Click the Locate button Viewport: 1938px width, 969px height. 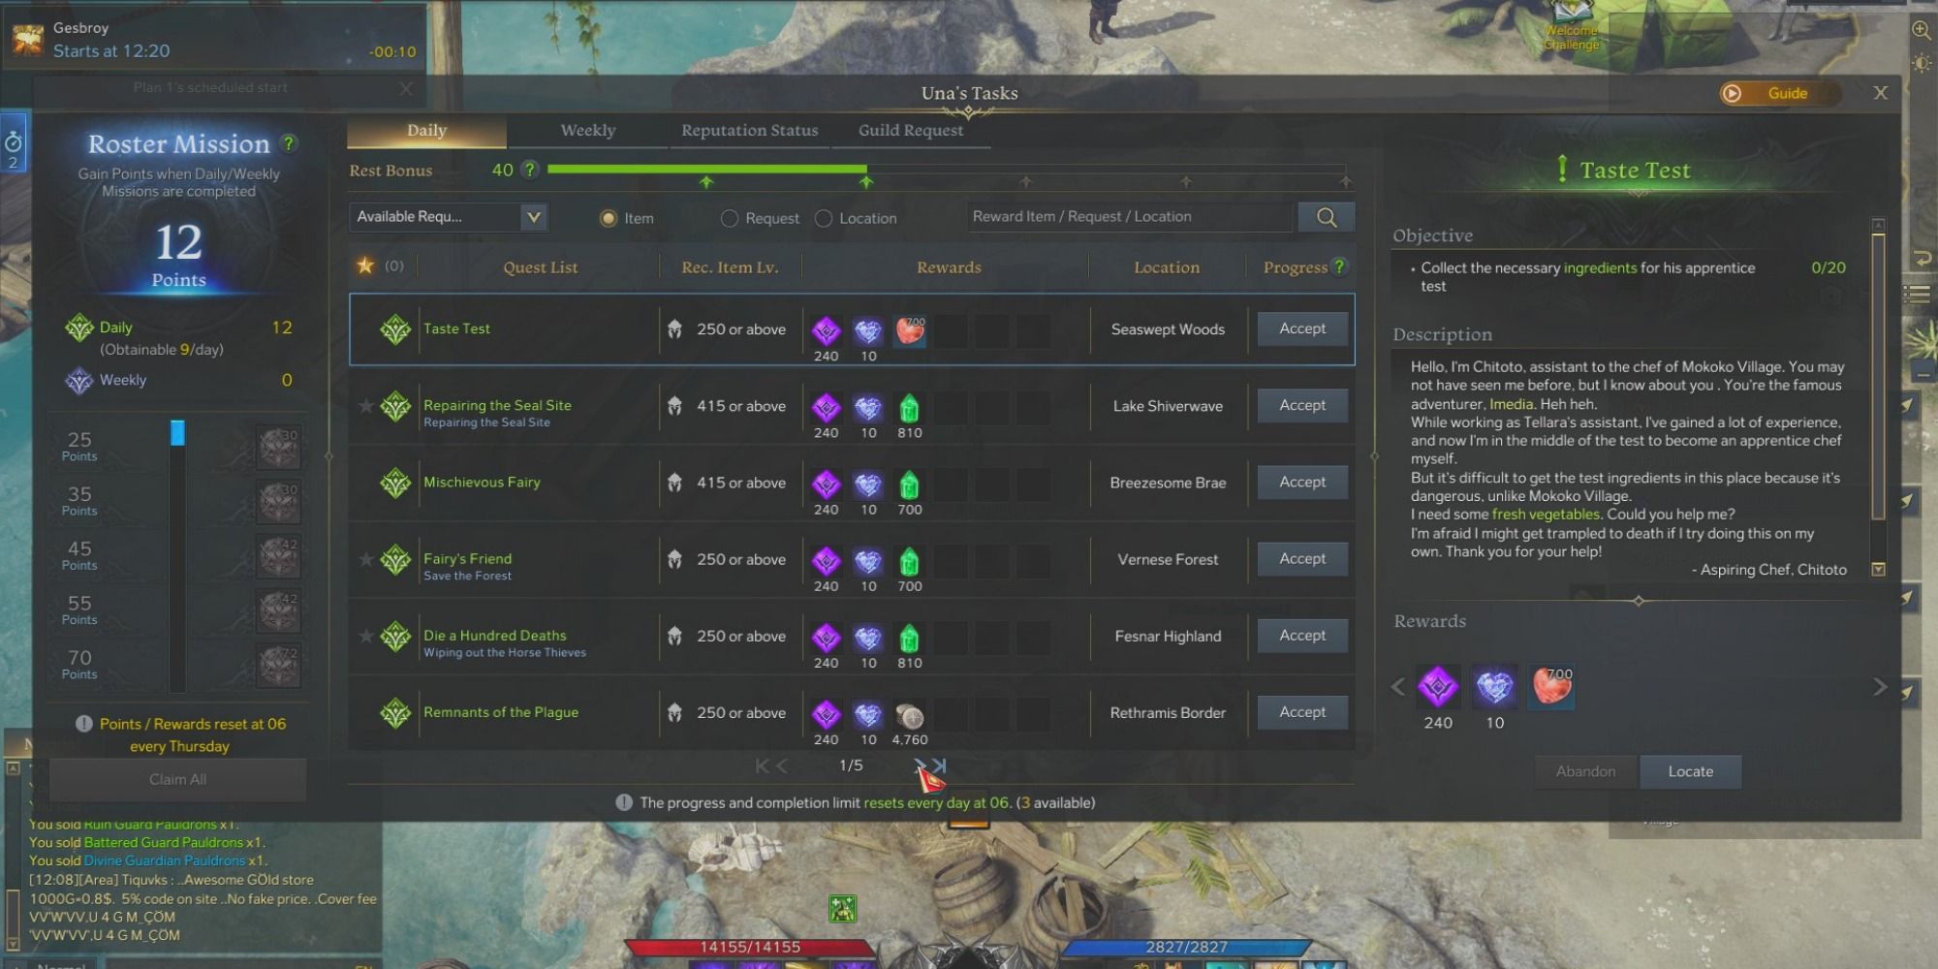point(1691,772)
